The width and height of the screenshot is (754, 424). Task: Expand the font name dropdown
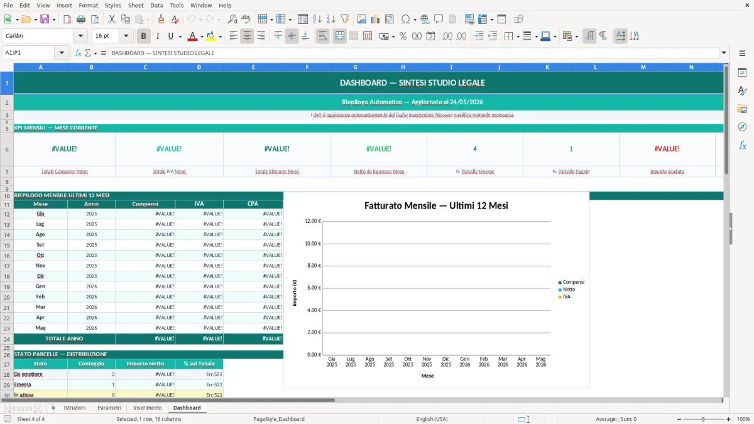click(80, 36)
